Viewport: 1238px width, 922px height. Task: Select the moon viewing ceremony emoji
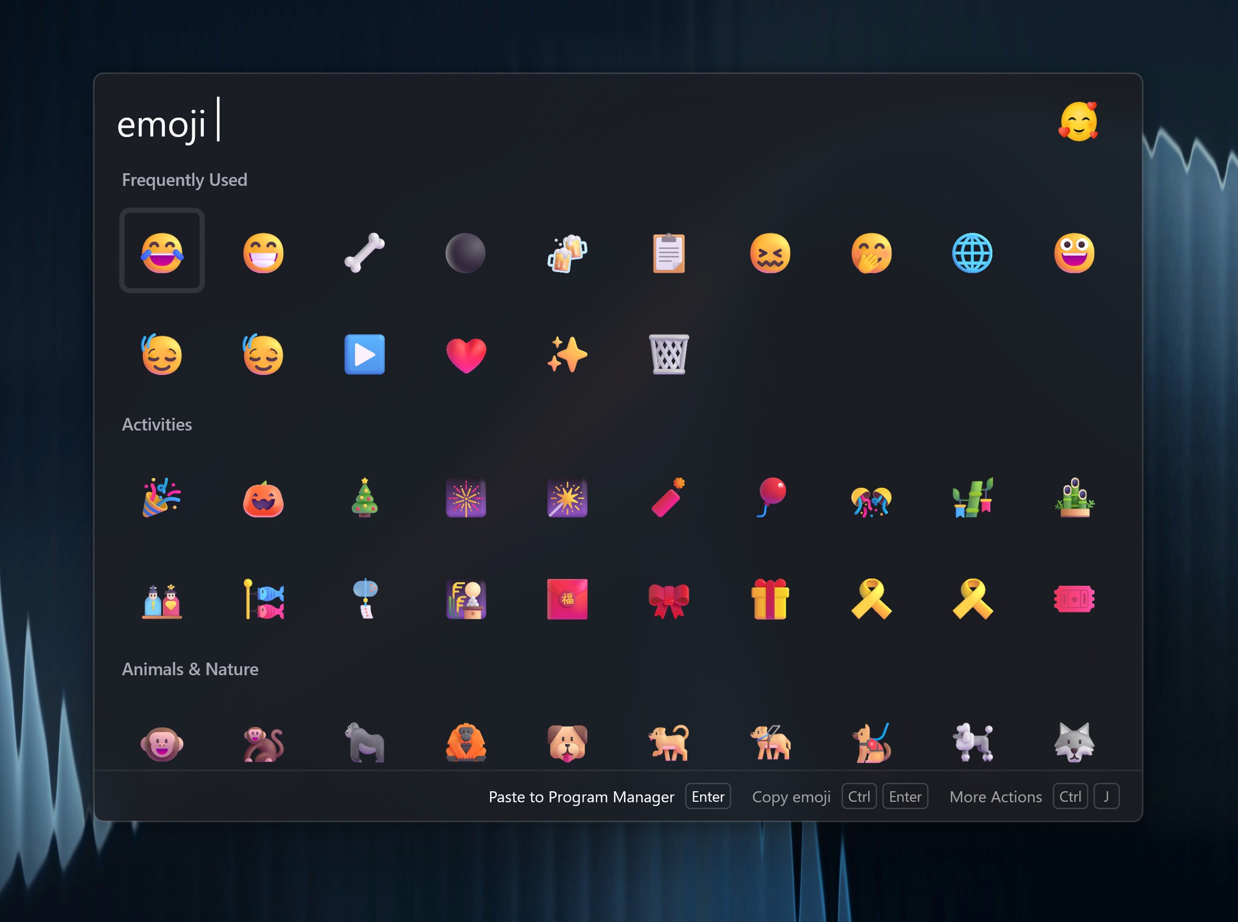pyautogui.click(x=465, y=599)
